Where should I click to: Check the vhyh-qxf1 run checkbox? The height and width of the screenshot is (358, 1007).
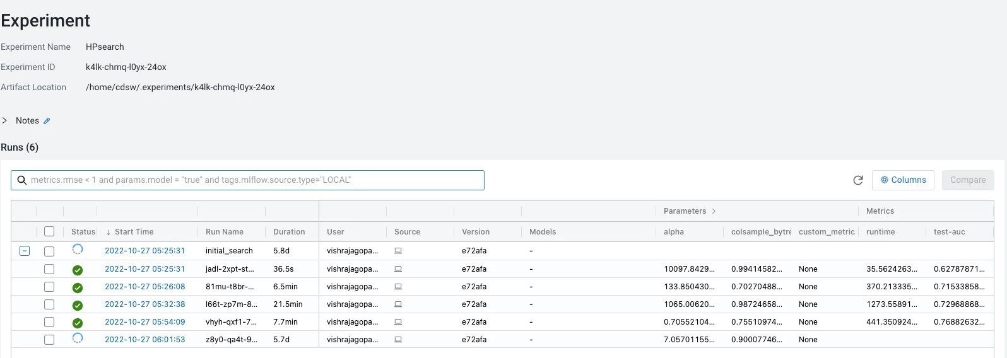(x=49, y=322)
